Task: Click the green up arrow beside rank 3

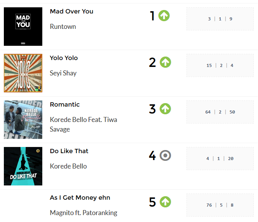Action: [x=165, y=109]
